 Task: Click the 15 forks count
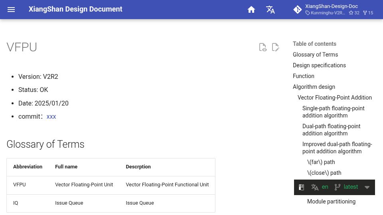point(368,13)
